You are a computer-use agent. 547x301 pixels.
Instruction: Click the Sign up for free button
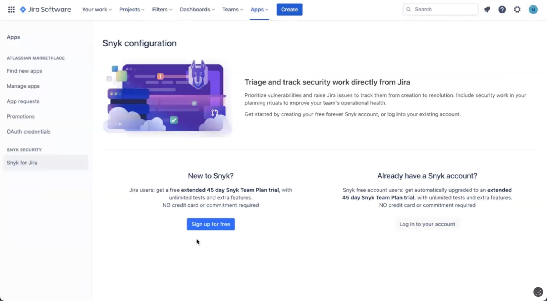(x=210, y=224)
